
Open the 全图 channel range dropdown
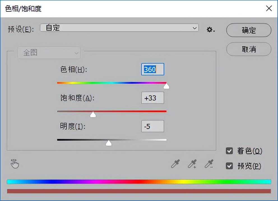[x=49, y=53]
